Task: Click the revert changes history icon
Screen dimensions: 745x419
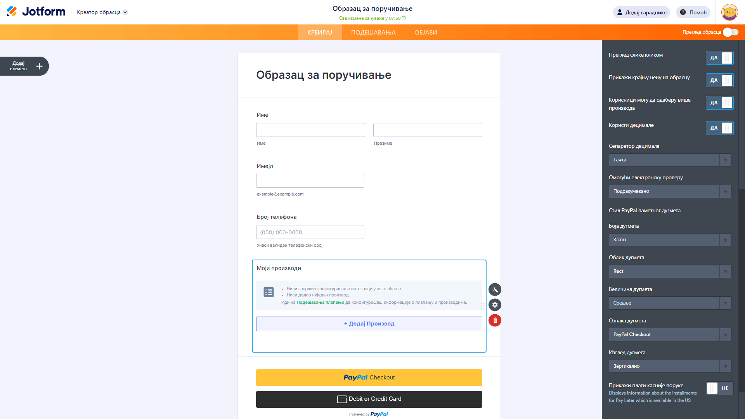Action: pyautogui.click(x=404, y=18)
